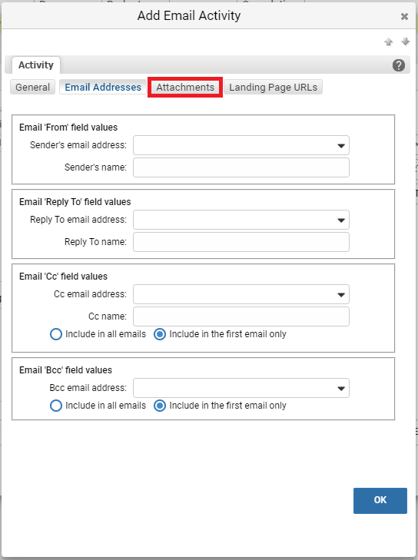This screenshot has width=418, height=560.
Task: Open the Landing Page URLs tab
Action: pyautogui.click(x=274, y=87)
